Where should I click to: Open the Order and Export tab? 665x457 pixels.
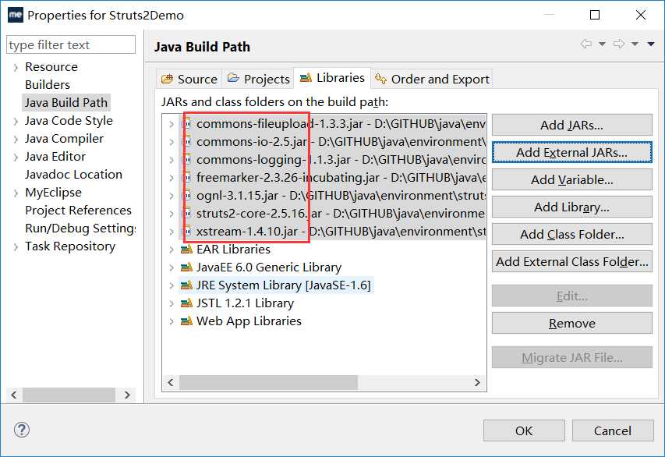click(x=432, y=79)
